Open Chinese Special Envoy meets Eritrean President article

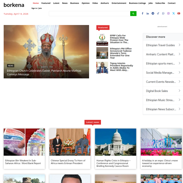68,162
